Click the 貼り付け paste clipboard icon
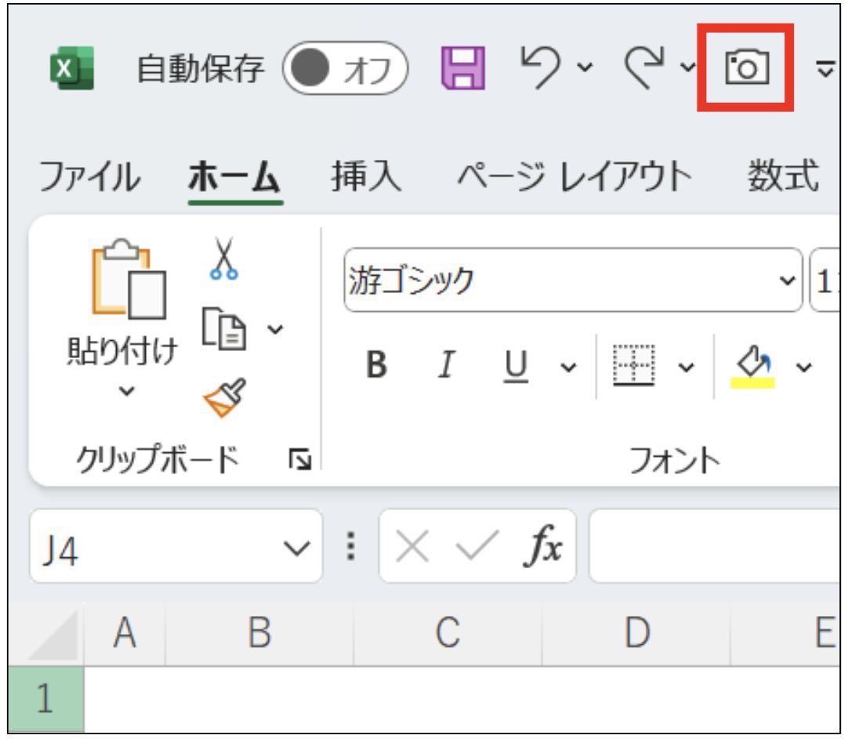Viewport: 844px width, 739px height. click(129, 278)
